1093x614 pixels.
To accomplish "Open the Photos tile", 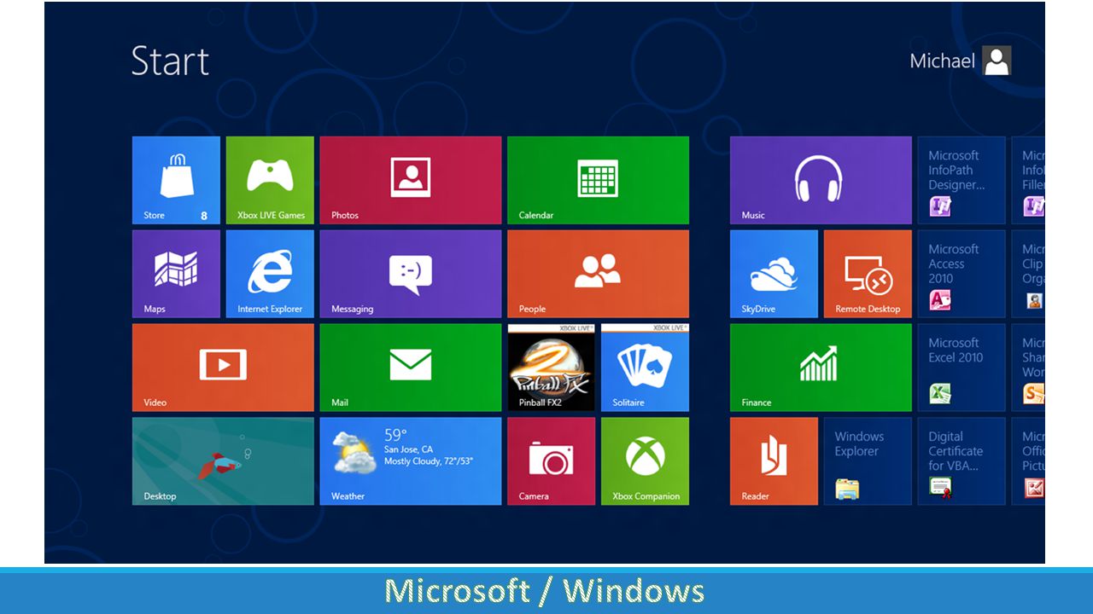I will (x=411, y=180).
